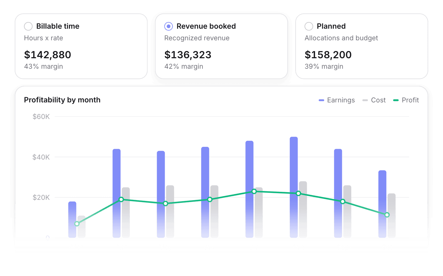Click the tallest earnings bar in the chart
The width and height of the screenshot is (443, 276).
[x=294, y=187]
